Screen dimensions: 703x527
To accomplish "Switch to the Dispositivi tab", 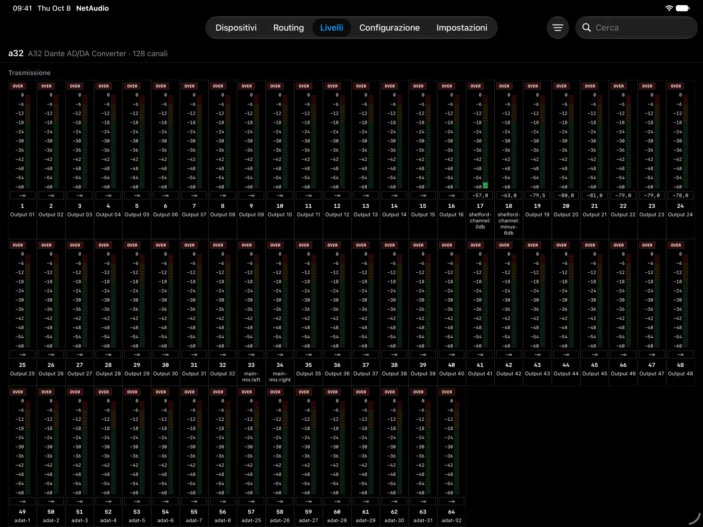I will [x=236, y=28].
